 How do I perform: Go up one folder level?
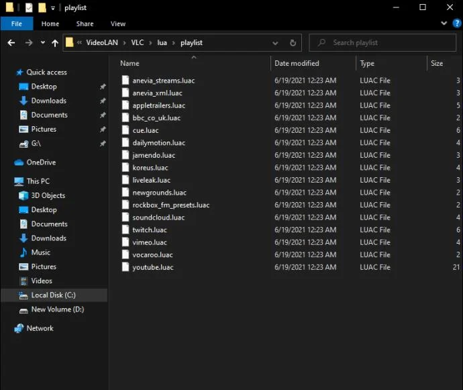coord(55,43)
